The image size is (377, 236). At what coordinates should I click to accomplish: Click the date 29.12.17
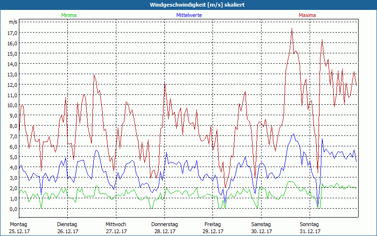point(213,231)
